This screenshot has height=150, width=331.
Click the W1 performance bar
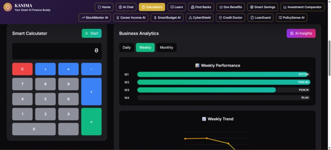[x=223, y=74]
